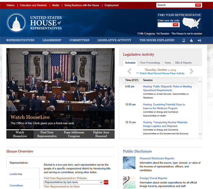
Task: Open Foreign Travel Reports link
Action: (153, 178)
